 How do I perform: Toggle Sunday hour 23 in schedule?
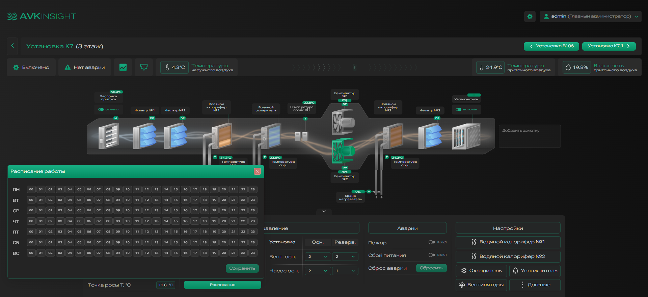[x=253, y=253]
